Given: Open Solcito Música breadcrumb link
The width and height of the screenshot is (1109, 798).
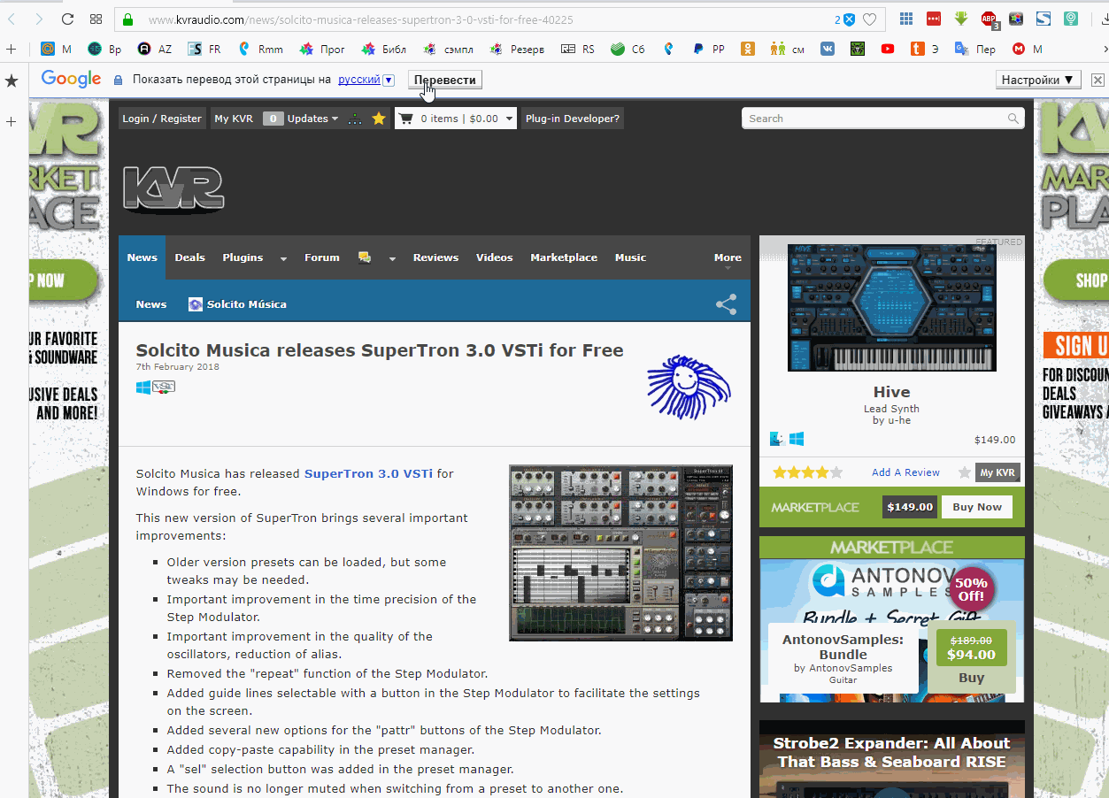Looking at the screenshot, I should [237, 304].
